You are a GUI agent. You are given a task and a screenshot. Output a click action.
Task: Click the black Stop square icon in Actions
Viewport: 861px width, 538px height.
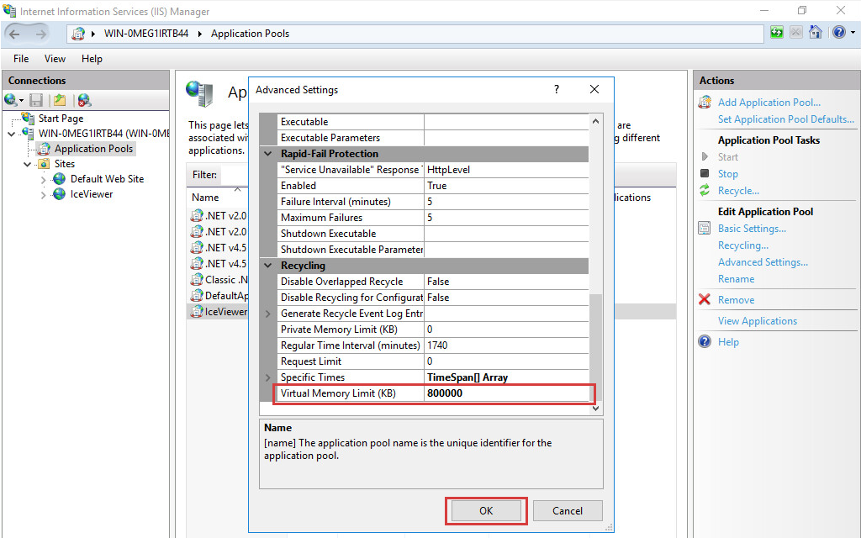(705, 173)
